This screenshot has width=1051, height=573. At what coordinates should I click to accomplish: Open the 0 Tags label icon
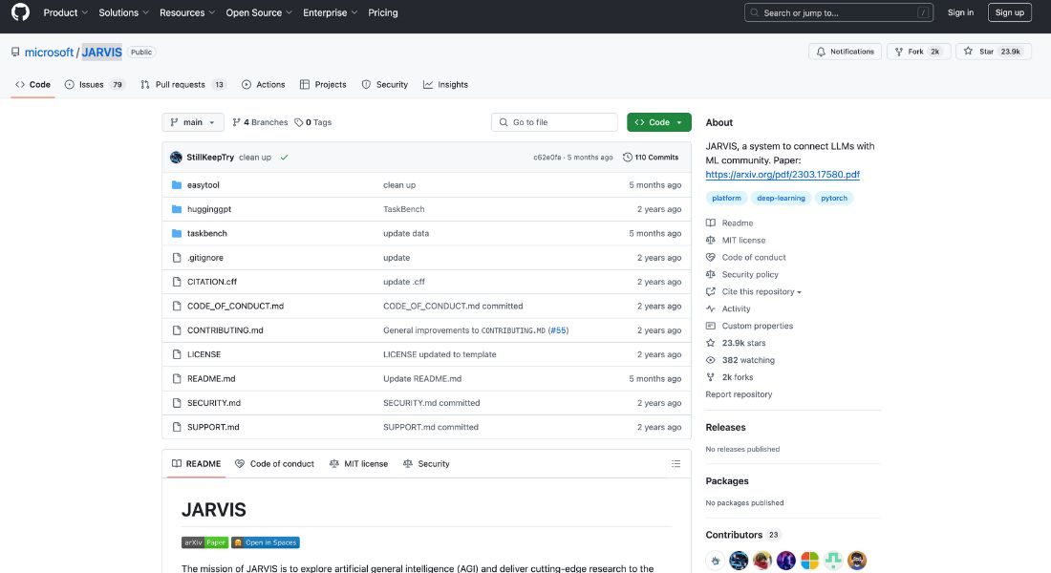coord(300,121)
